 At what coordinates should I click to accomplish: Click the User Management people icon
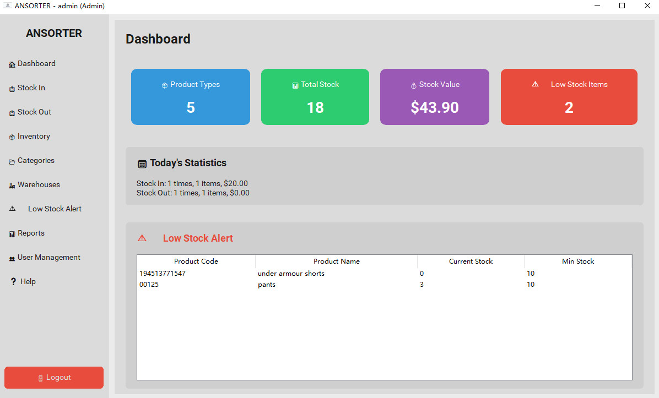[x=12, y=259]
